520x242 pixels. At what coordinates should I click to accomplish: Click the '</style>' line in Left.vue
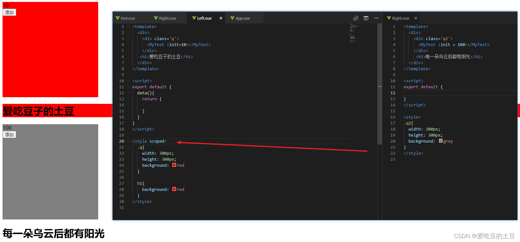point(142,202)
